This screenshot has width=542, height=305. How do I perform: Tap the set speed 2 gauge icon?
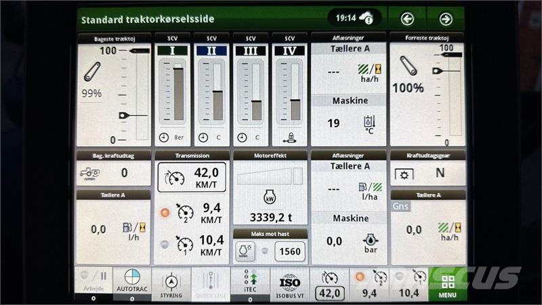coord(184,213)
